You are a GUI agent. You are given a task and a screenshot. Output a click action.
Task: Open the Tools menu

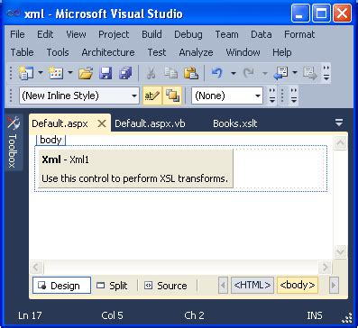(x=58, y=52)
